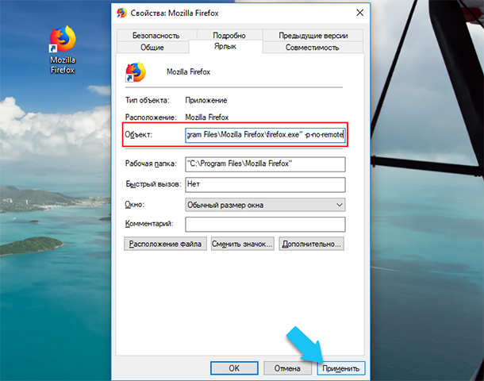
Task: Expand the Окно window size dropdown
Action: 265,205
